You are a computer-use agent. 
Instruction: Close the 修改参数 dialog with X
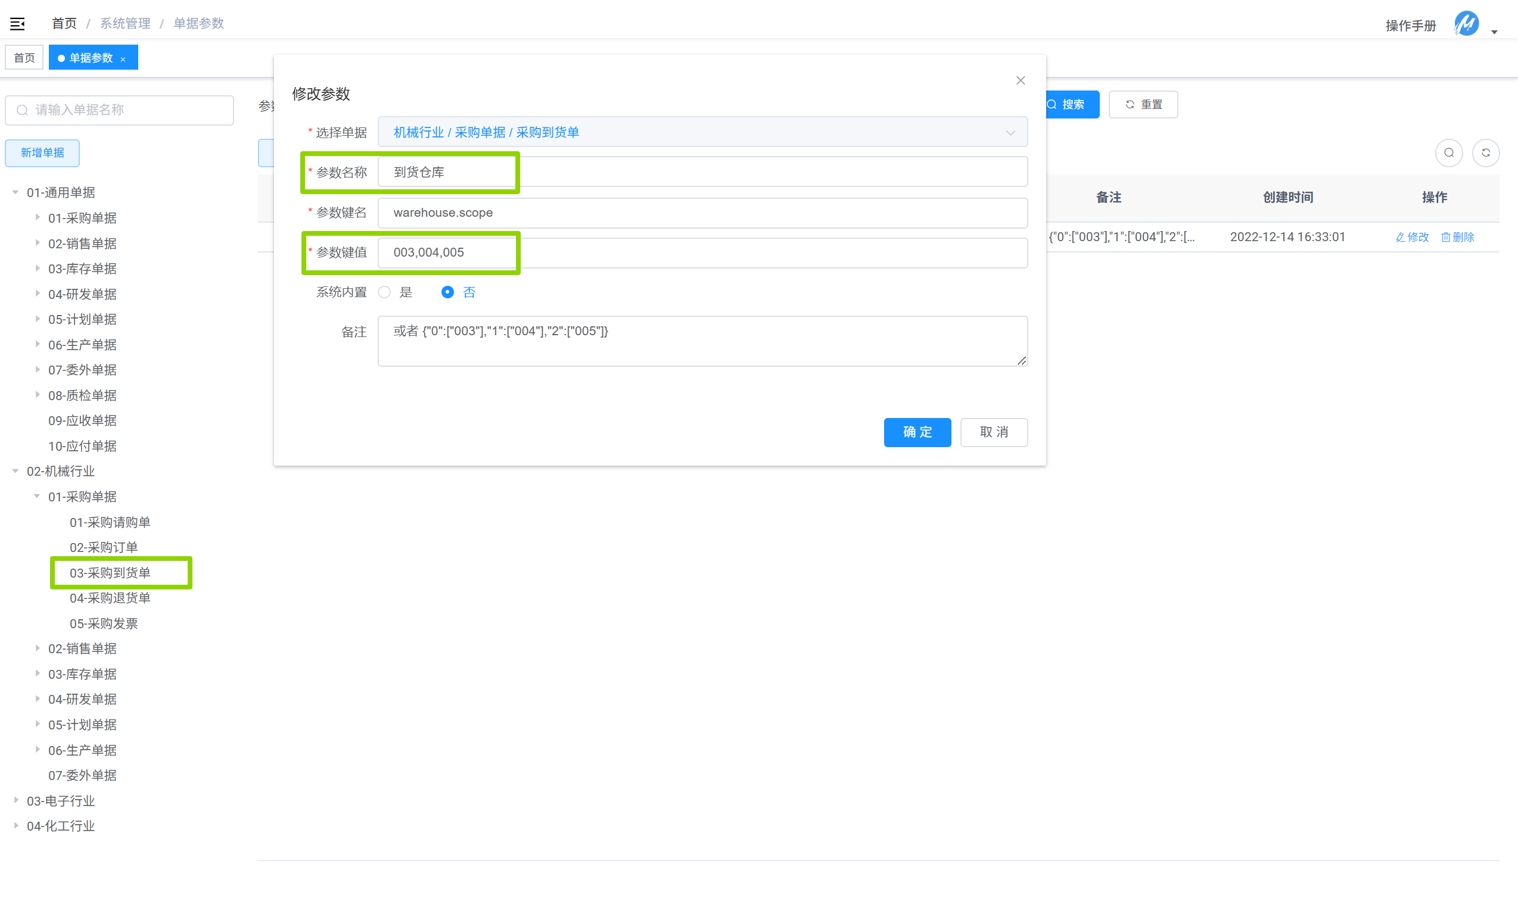[x=1020, y=80]
